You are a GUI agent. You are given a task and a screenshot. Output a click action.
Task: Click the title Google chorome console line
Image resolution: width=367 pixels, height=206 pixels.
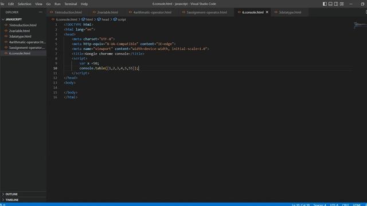pyautogui.click(x=108, y=54)
